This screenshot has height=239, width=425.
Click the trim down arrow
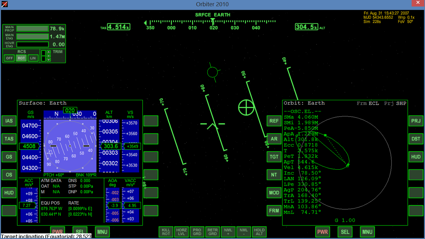49,60
